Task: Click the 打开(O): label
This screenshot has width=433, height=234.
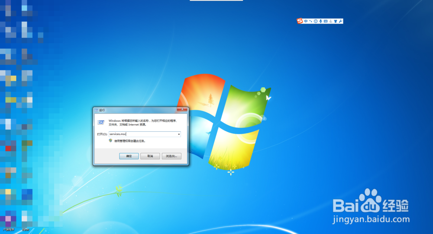Action: [102, 134]
